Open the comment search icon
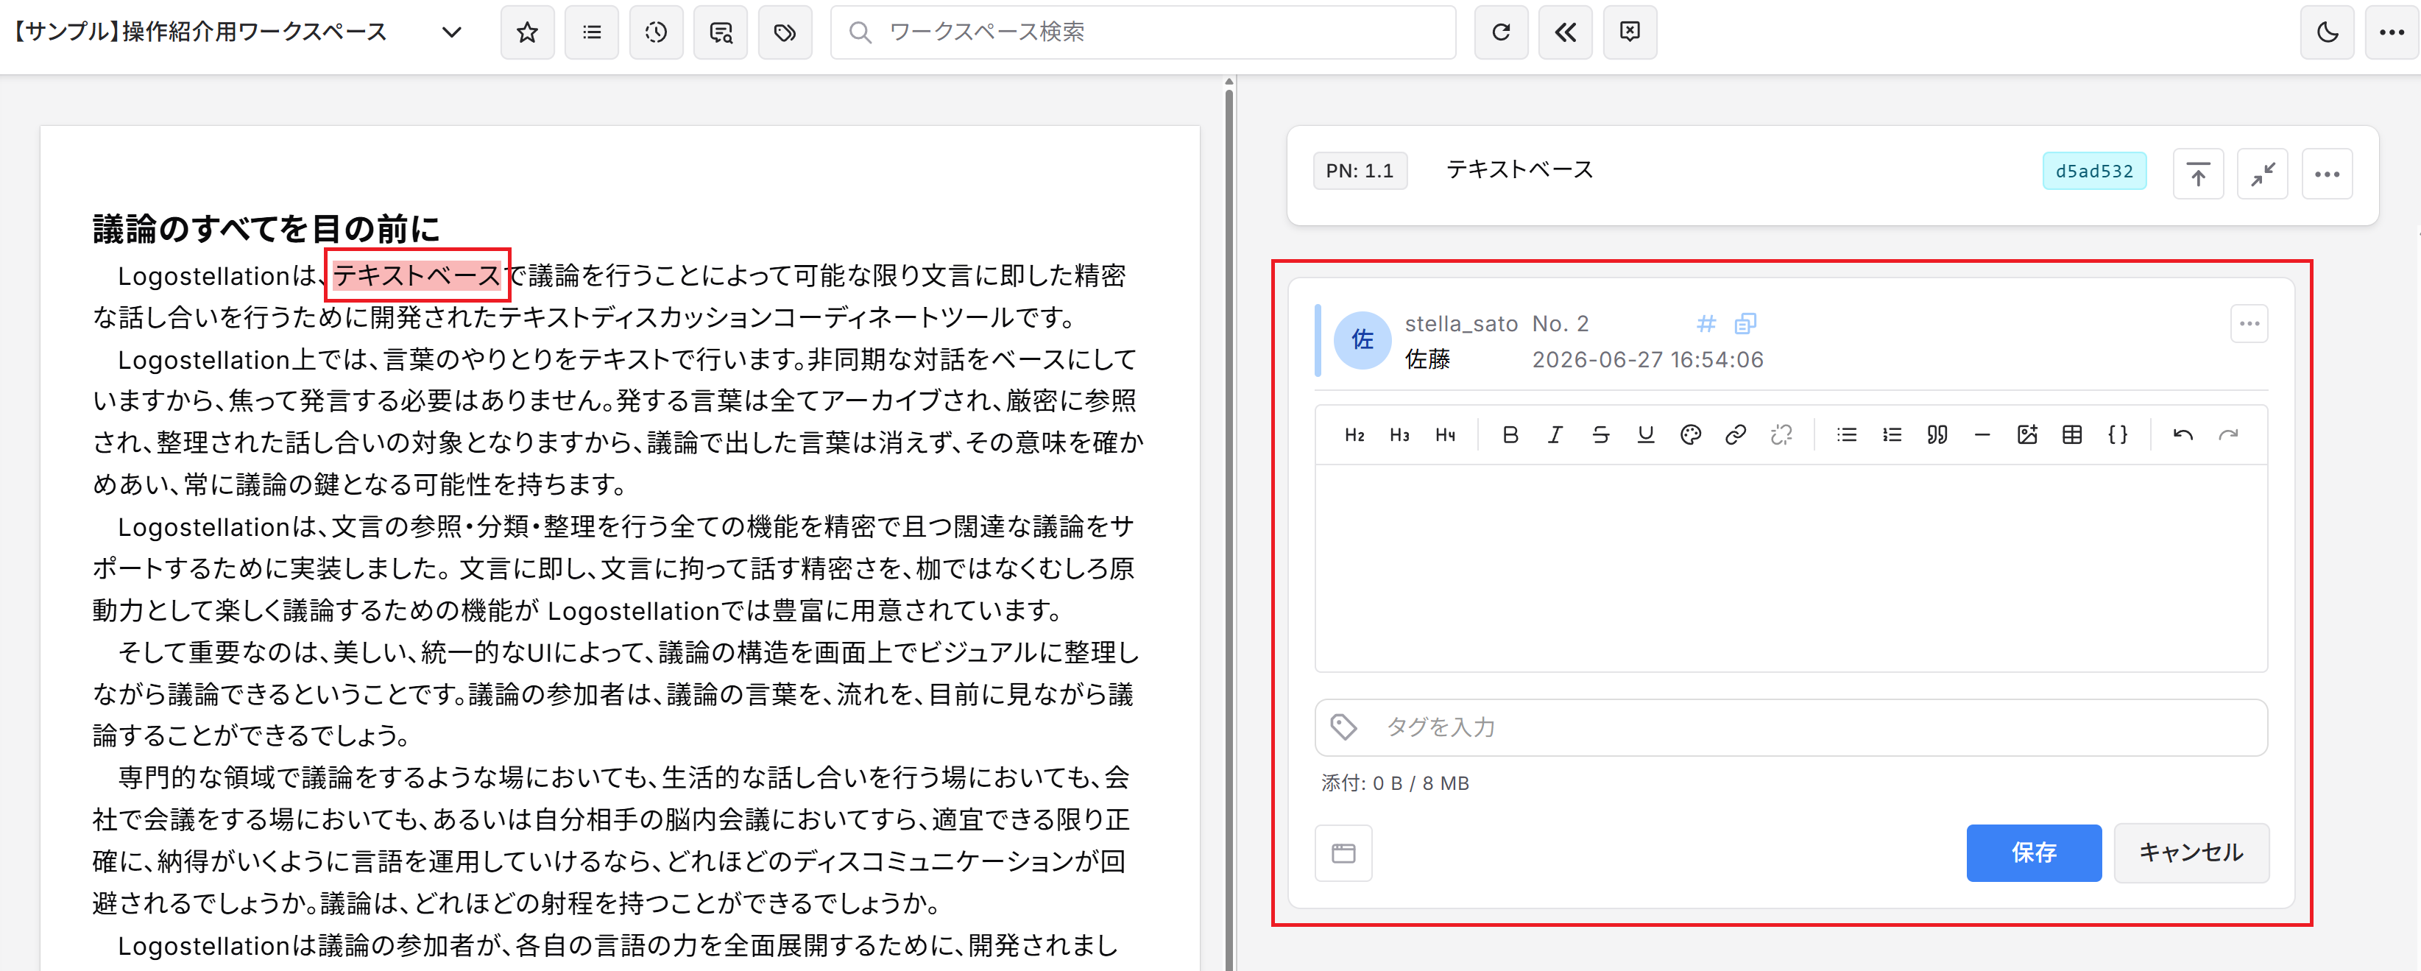This screenshot has height=971, width=2421. coord(721,32)
